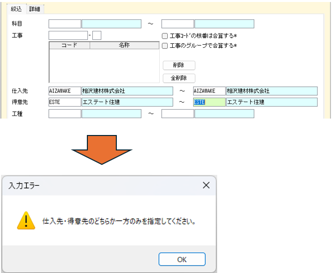Click the 工事 branch number field
The image size is (332, 273).
[x=97, y=35]
